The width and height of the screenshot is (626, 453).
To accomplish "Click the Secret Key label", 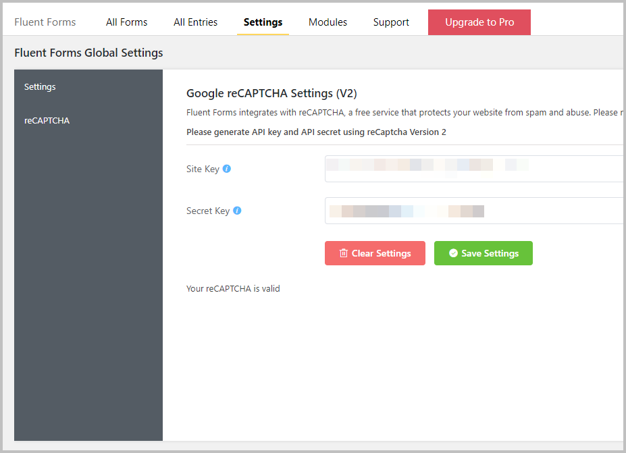I will coord(208,211).
